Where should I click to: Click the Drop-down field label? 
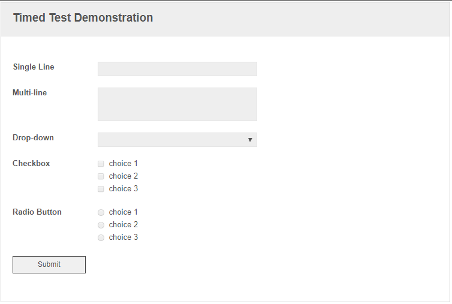pyautogui.click(x=33, y=137)
